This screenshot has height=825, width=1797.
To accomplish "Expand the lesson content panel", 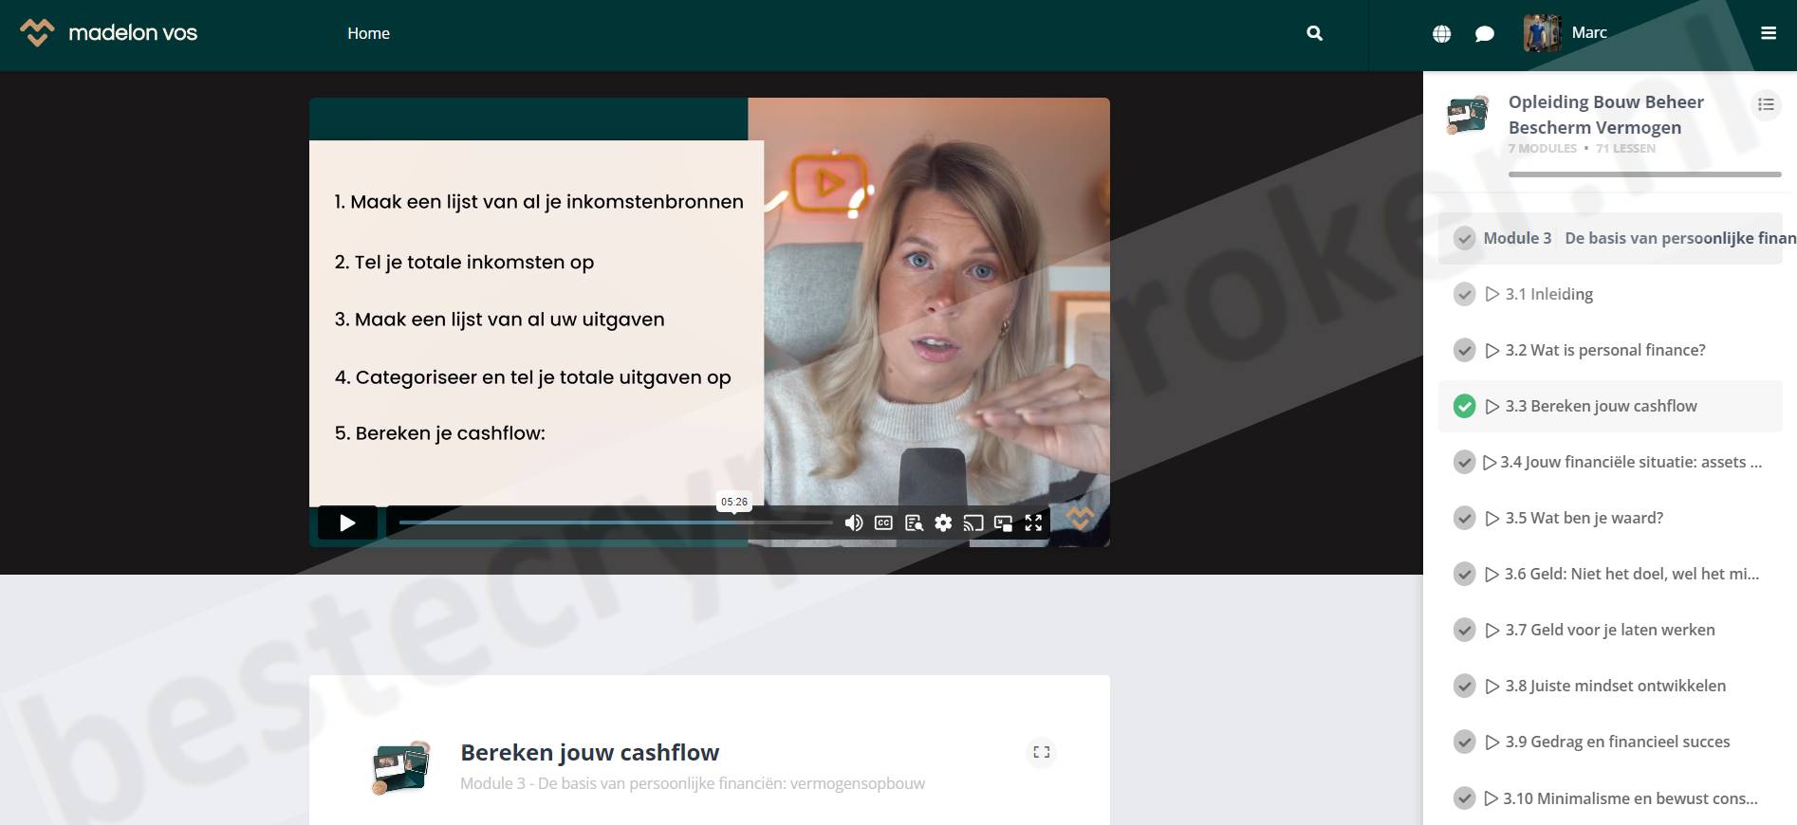I will [x=1041, y=752].
